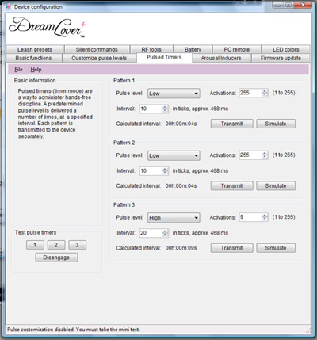Expand Pattern 3 pulse level dropdown
The image size is (317, 340).
[174, 218]
